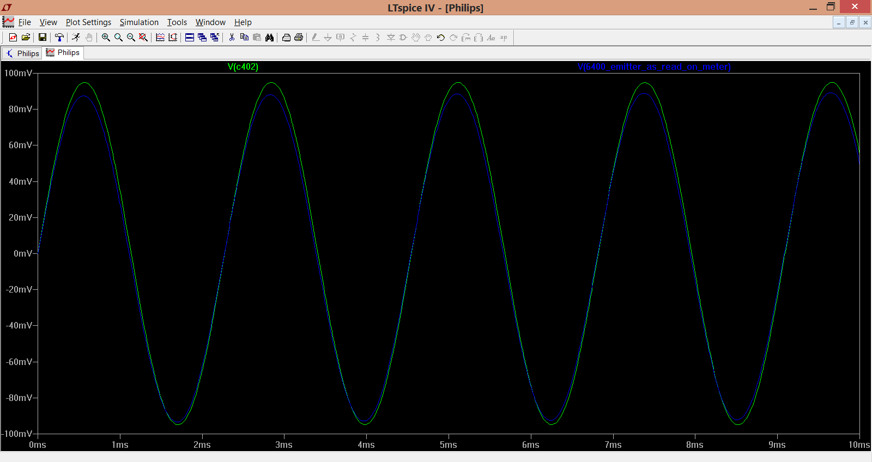Click the Find binoculars icon
Image resolution: width=872 pixels, height=462 pixels.
pos(269,37)
